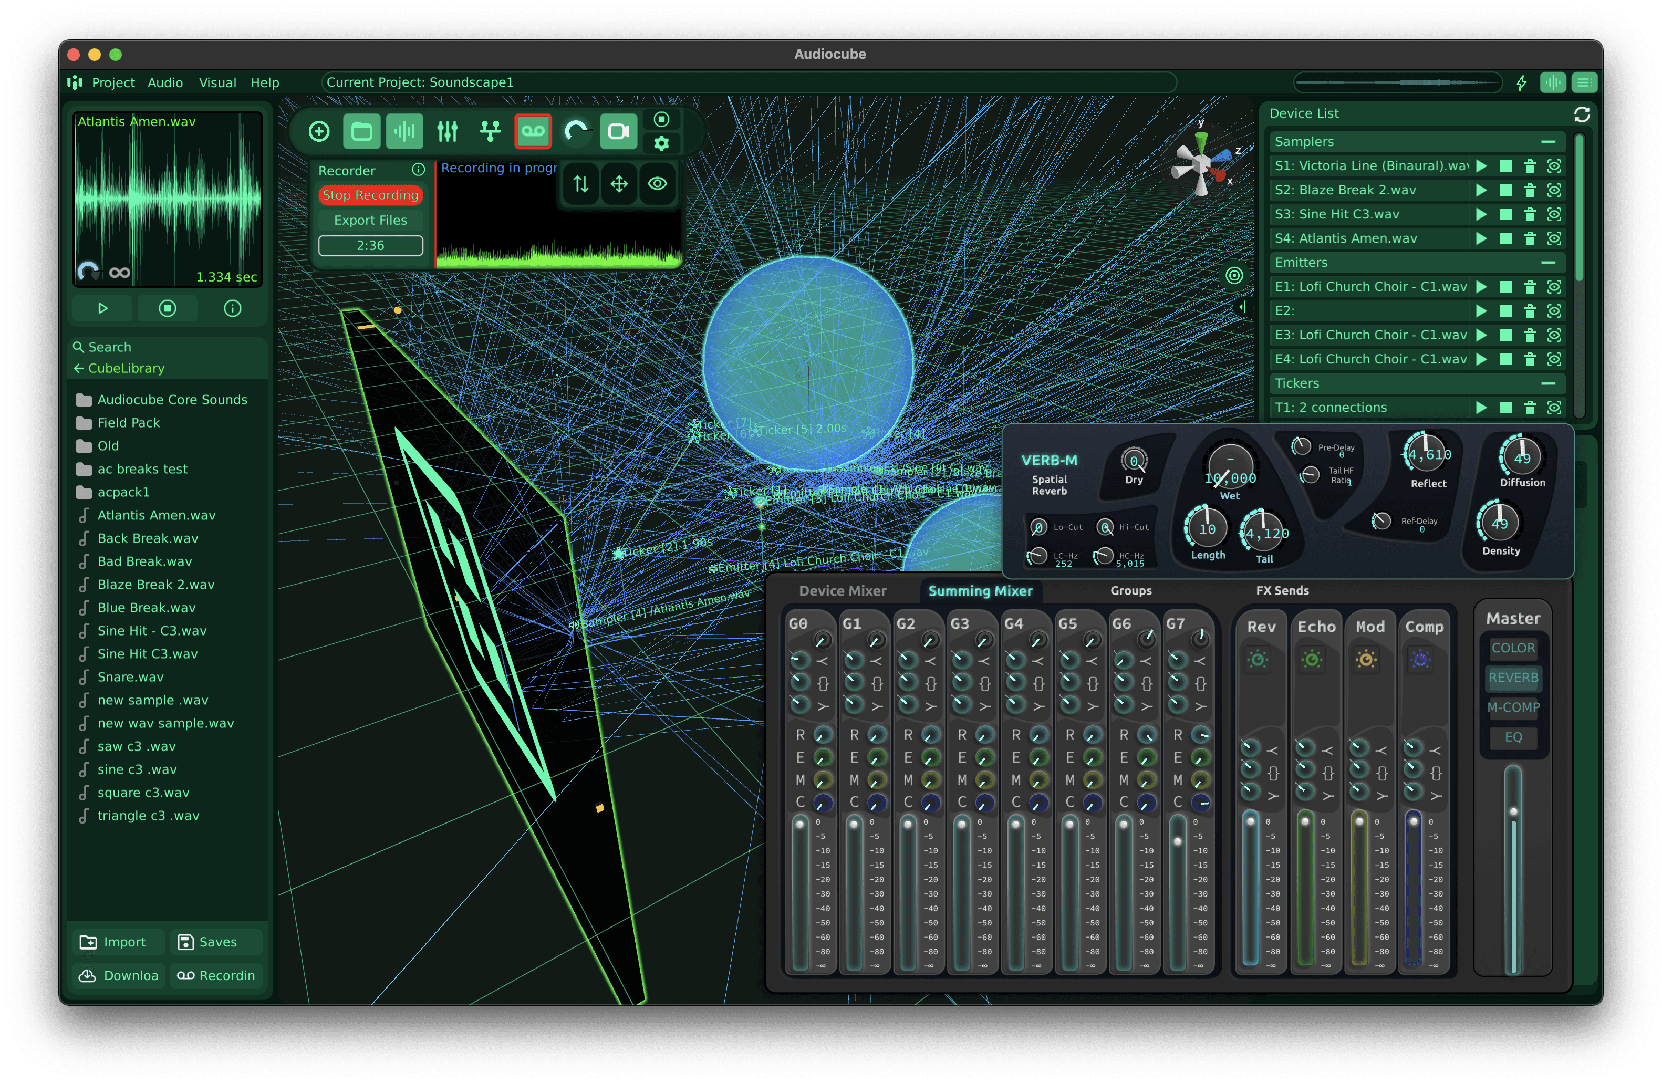Click the up-down arrows transform icon

click(581, 184)
